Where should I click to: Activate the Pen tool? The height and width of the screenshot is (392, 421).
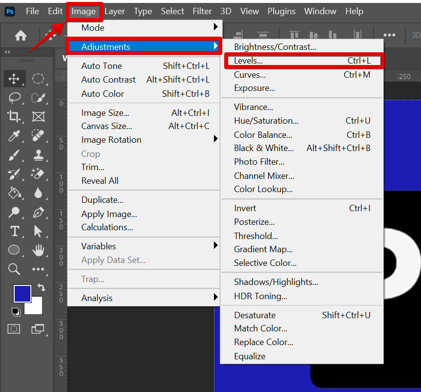(x=38, y=213)
